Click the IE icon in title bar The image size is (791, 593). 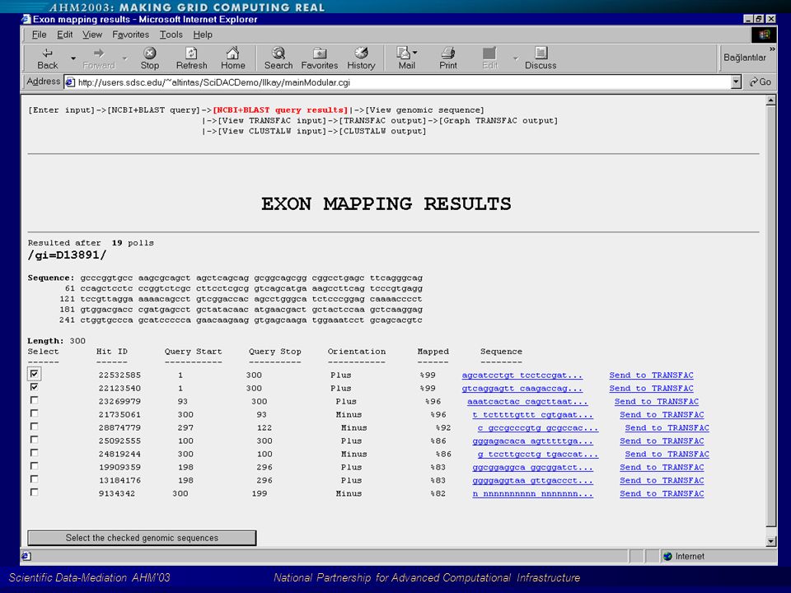[x=26, y=19]
